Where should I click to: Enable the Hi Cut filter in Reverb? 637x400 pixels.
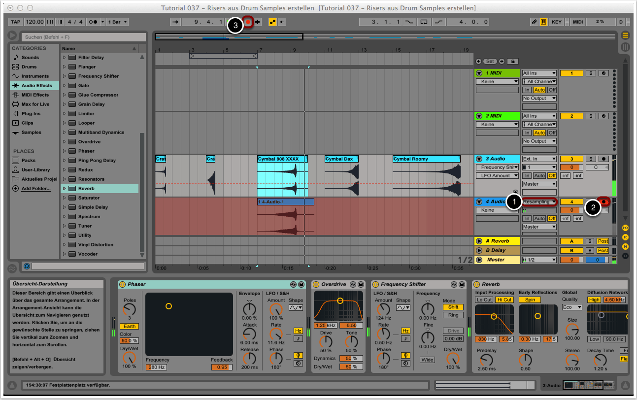tap(504, 300)
